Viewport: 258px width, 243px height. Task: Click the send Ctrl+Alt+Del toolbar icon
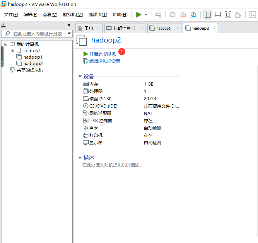pyautogui.click(x=158, y=15)
